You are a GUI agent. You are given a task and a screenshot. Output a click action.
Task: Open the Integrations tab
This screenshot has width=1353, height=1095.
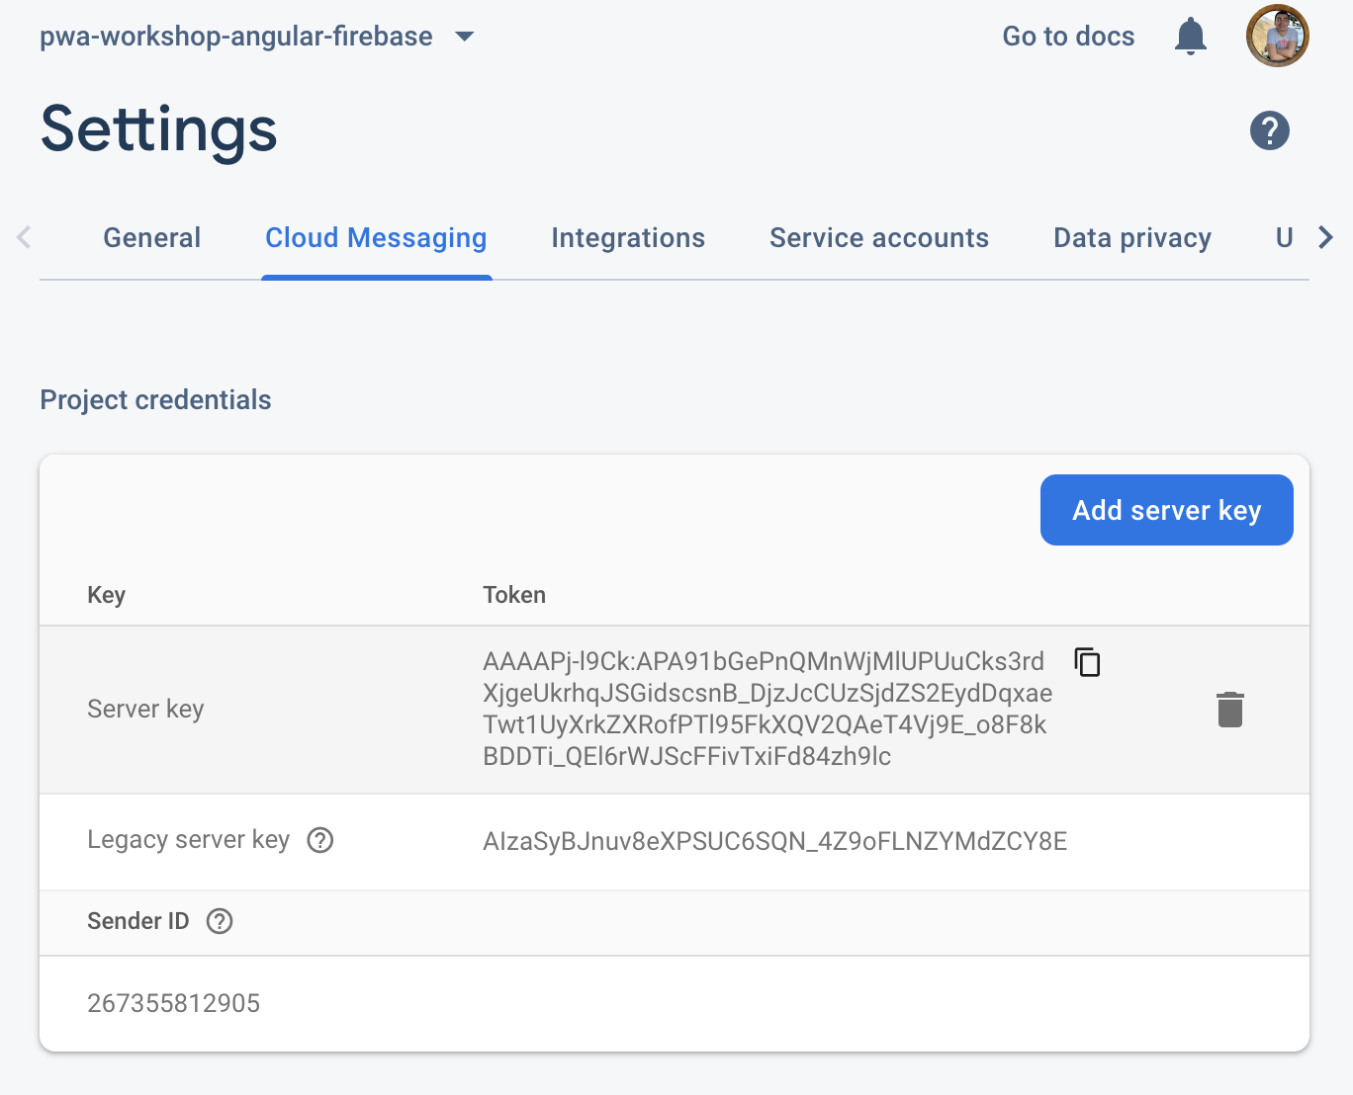(x=628, y=238)
